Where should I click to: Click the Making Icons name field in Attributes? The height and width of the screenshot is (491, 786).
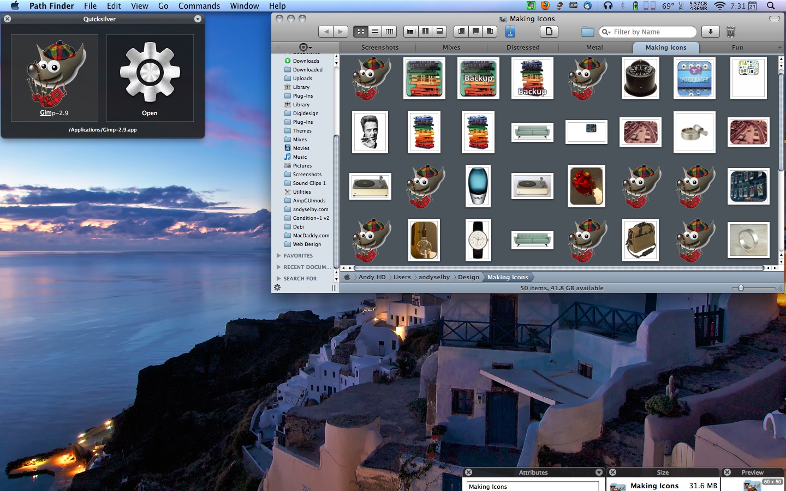[x=532, y=486]
